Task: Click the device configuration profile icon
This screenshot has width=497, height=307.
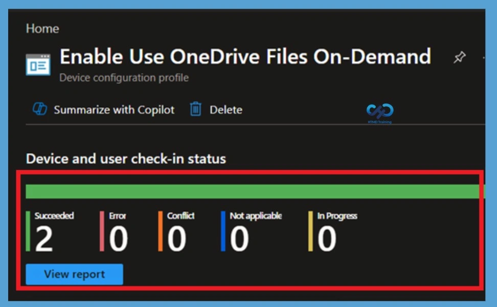Action: (x=38, y=64)
